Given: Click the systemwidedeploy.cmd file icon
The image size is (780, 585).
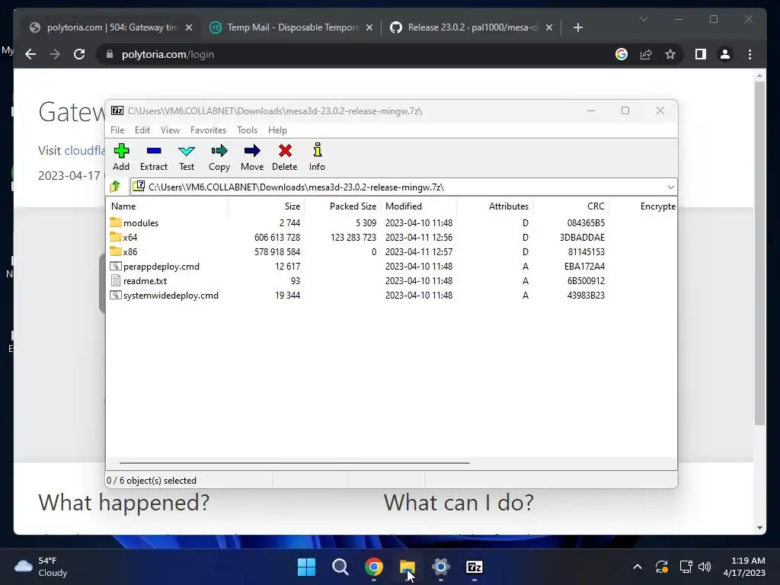Looking at the screenshot, I should click(x=116, y=295).
